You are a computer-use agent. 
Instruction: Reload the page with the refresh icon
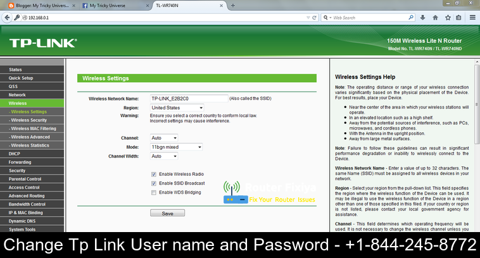coord(314,18)
